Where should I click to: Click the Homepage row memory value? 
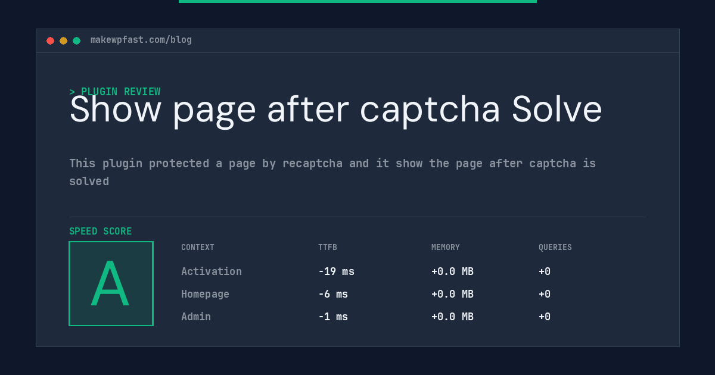[x=452, y=294]
